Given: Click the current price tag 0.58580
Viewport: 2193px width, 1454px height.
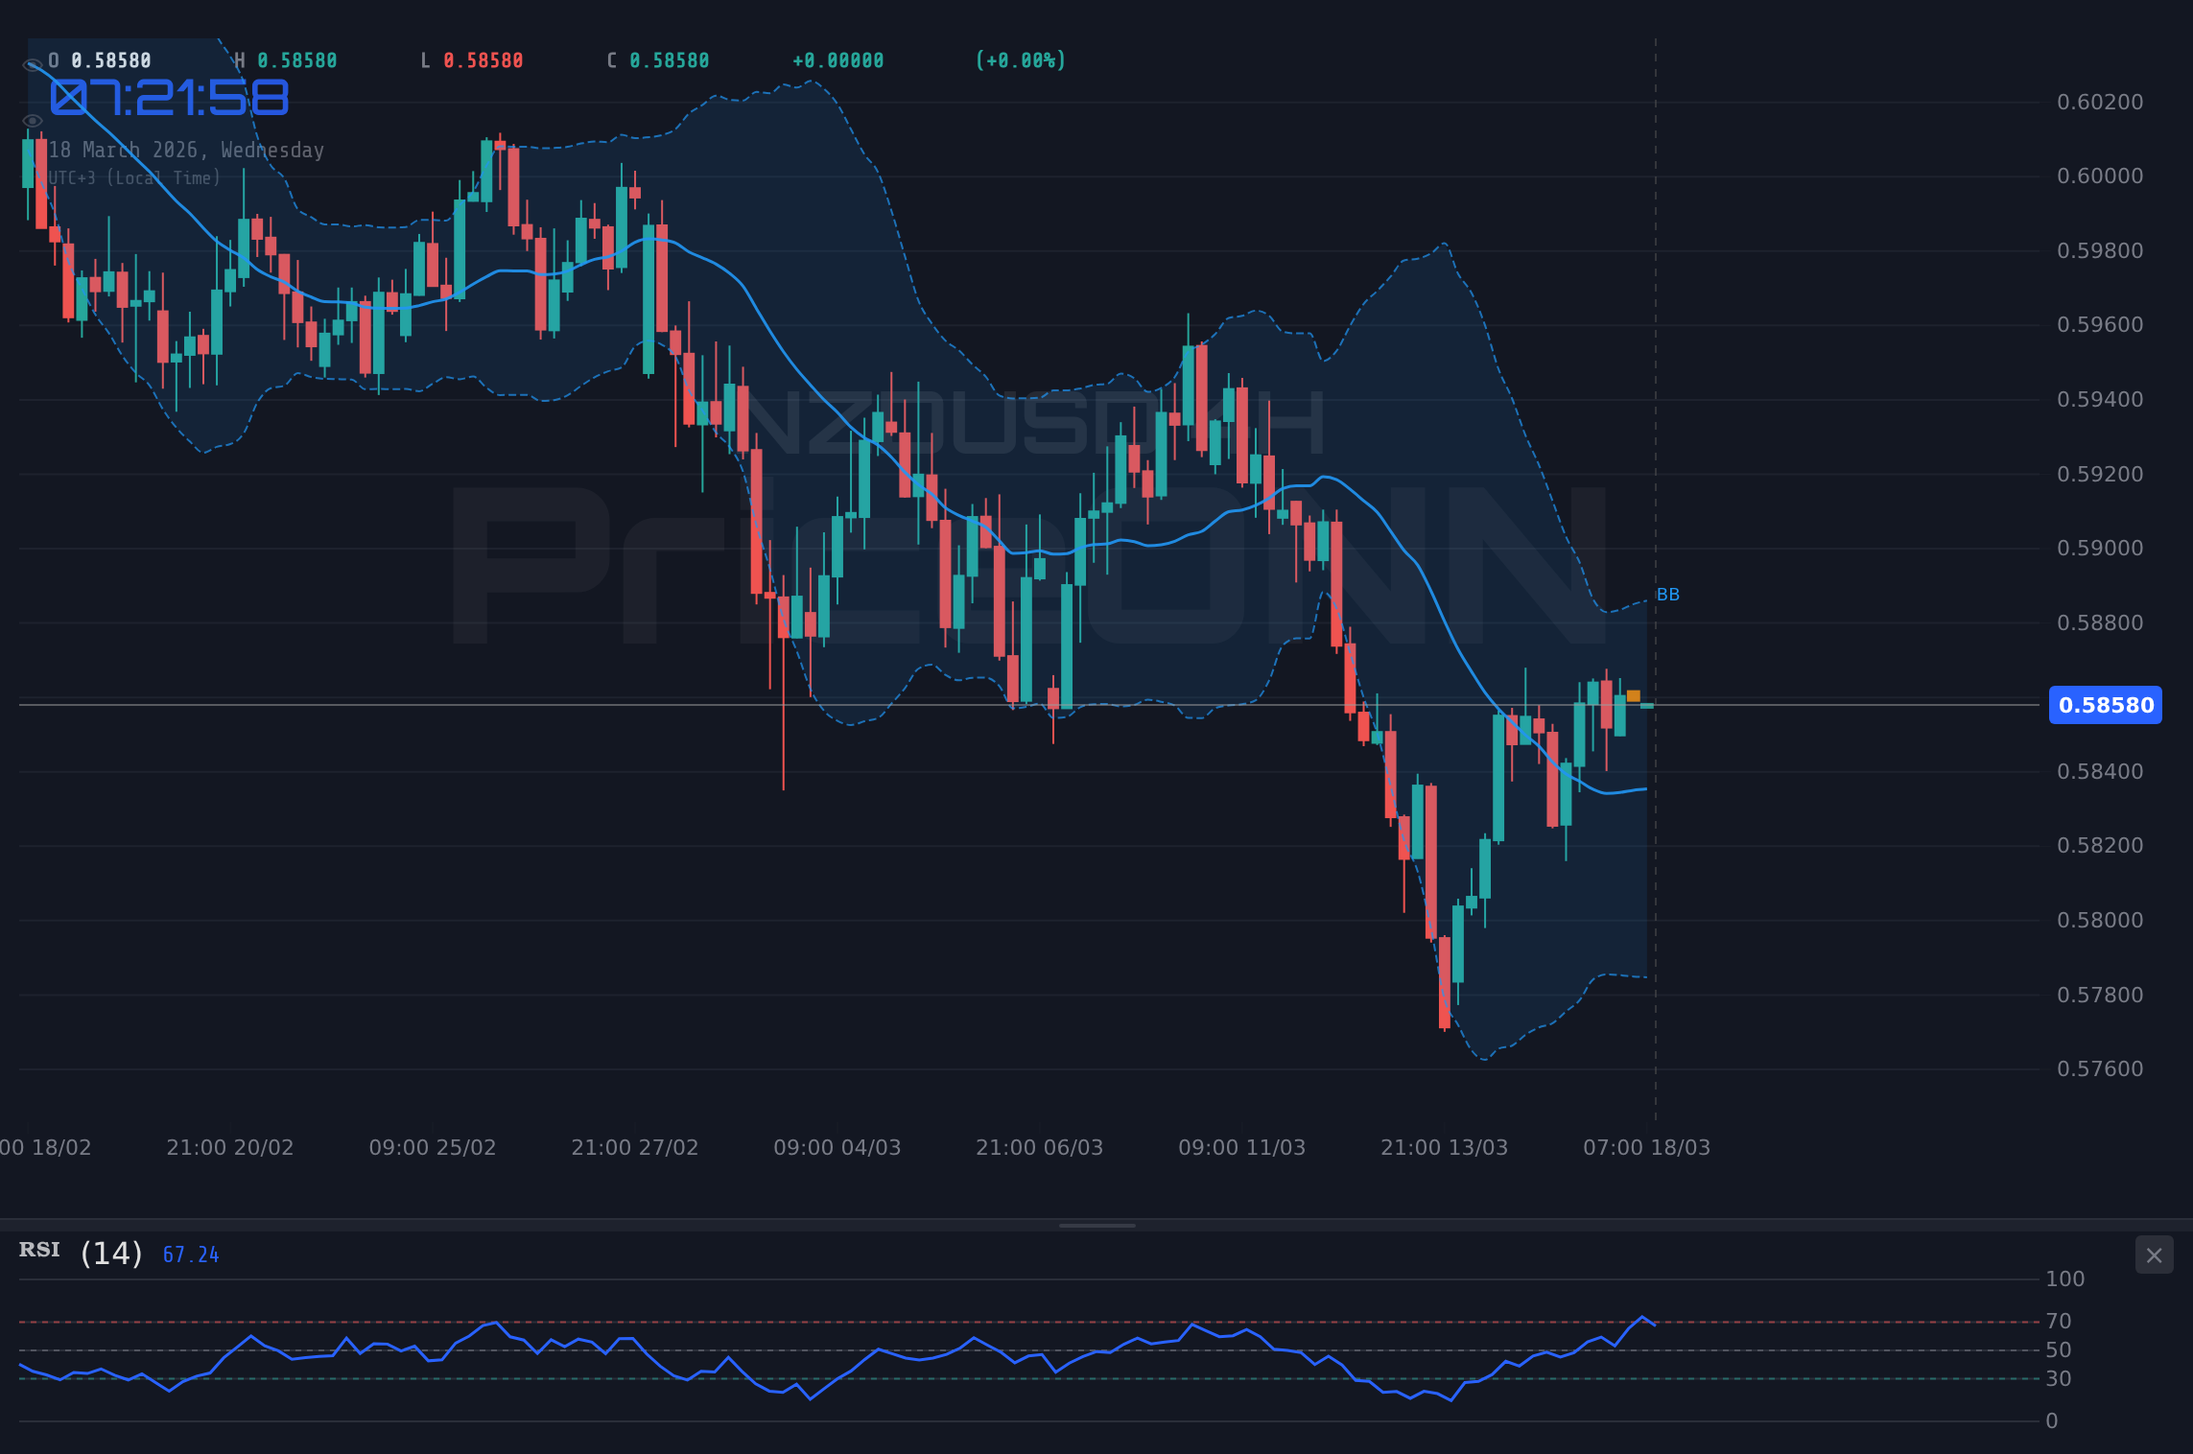Looking at the screenshot, I should tap(2105, 705).
